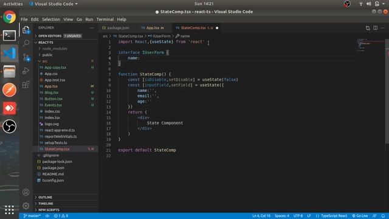Screen dimensions: 389x219
Task: Show Applications grid in the dock
Action: pos(10,210)
